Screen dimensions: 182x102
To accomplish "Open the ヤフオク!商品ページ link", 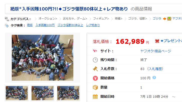I will click(x=156, y=51).
